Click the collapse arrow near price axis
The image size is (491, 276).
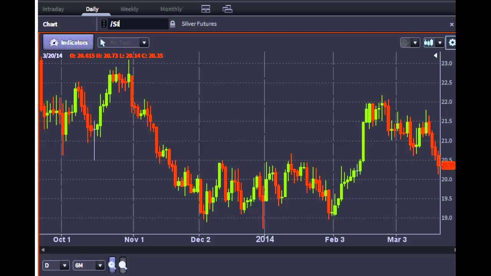click(x=435, y=56)
